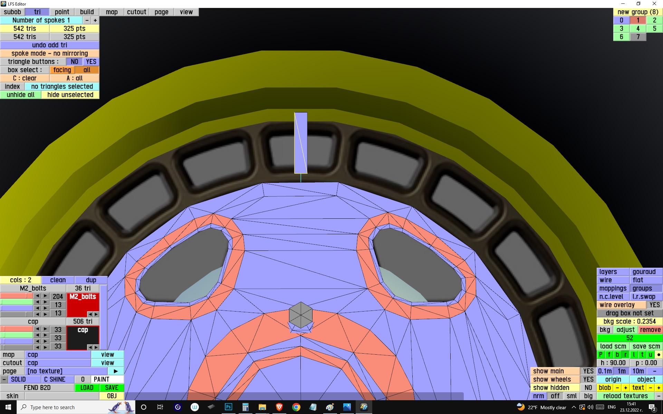Viewport: 663px width, 414px height.
Task: Open Photoshop from the Windows taskbar
Action: pyautogui.click(x=228, y=407)
